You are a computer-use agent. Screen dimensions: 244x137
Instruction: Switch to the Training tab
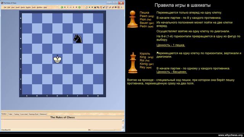pos(16,114)
